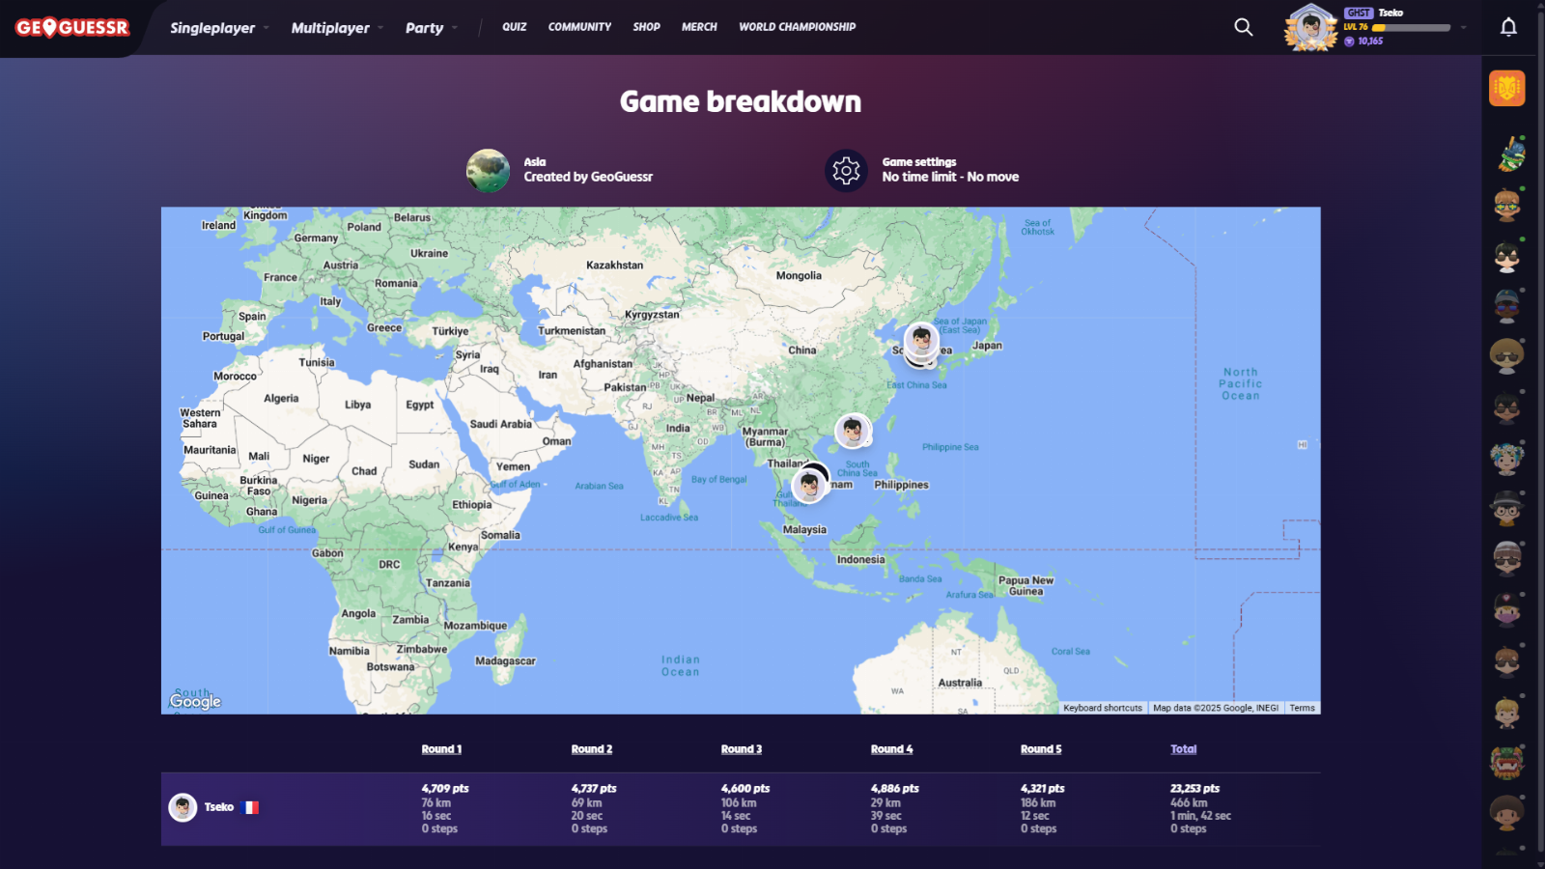Click the GeoGuessr logo
The height and width of the screenshot is (869, 1545).
click(72, 28)
